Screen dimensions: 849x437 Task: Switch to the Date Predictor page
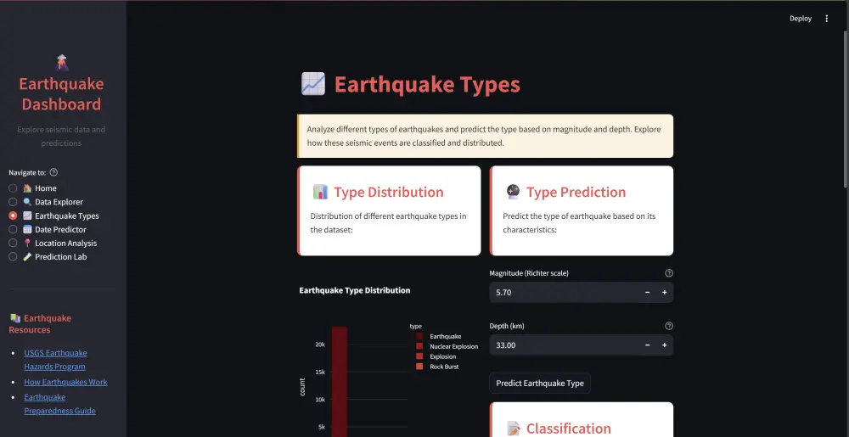[x=13, y=230]
